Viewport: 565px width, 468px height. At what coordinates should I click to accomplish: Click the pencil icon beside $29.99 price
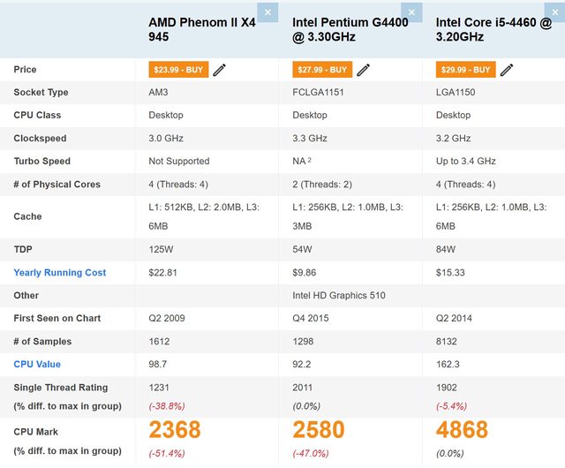507,70
